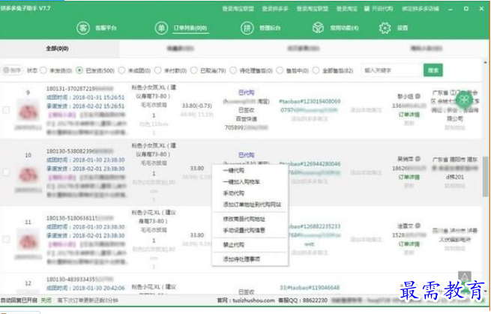Open the 客服平台 customer service icon

click(x=83, y=28)
